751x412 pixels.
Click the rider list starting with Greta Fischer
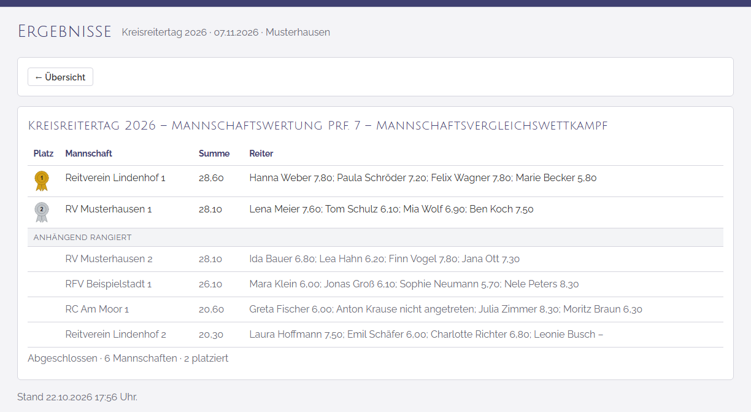[x=446, y=309]
